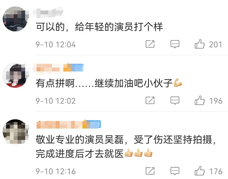Tap third commenter's blurred username

tap(60, 124)
